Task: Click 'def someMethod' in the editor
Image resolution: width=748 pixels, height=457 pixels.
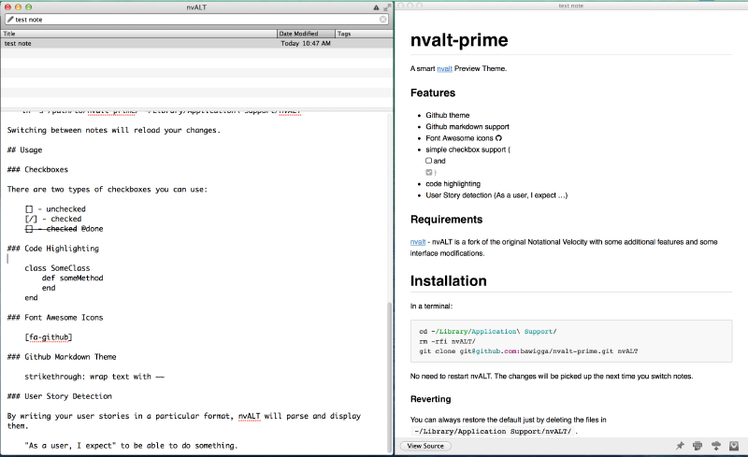Action: click(73, 278)
